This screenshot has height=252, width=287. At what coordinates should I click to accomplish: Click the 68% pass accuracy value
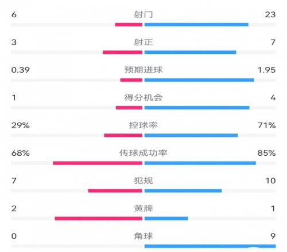click(x=21, y=153)
